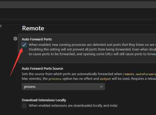Click the 'process' value in the combo box
Screen dimensions: 156x115
[x=30, y=87]
